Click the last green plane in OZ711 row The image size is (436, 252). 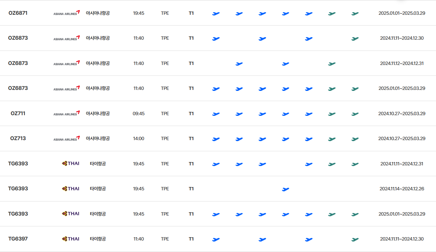(x=355, y=114)
